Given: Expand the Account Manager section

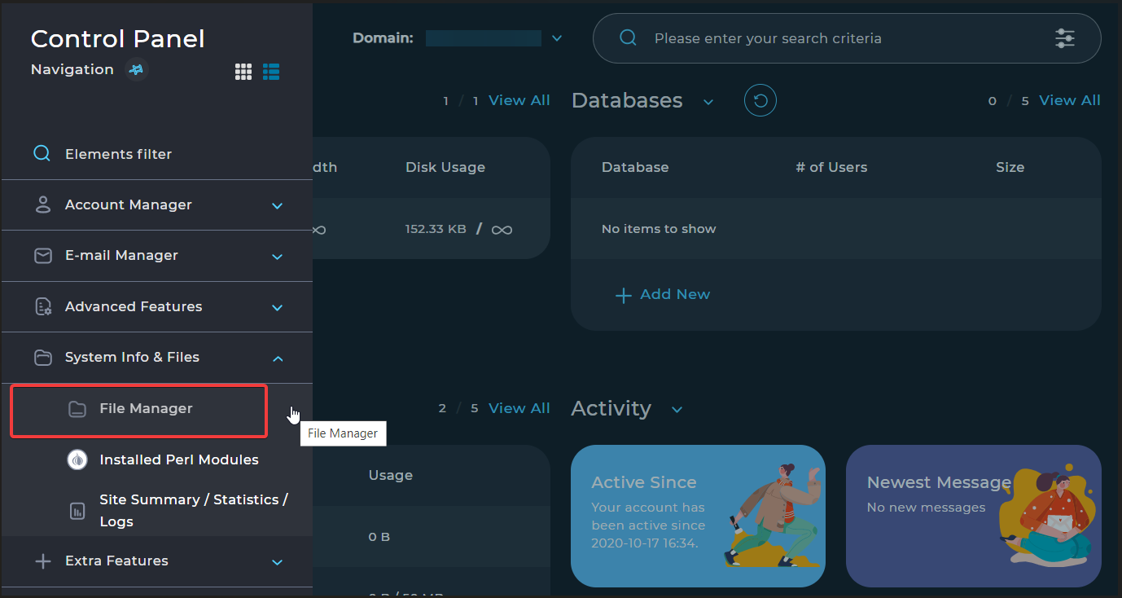Looking at the screenshot, I should pyautogui.click(x=277, y=205).
